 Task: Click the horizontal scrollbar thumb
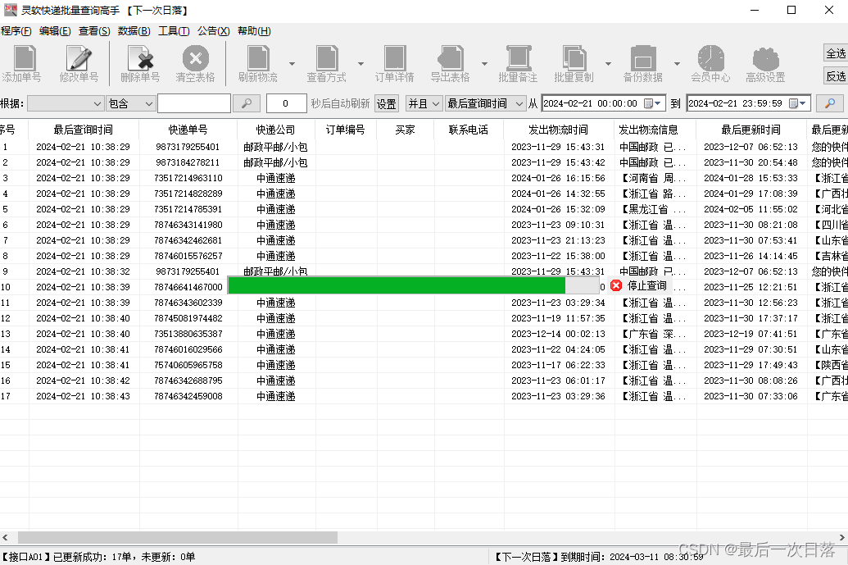point(178,537)
